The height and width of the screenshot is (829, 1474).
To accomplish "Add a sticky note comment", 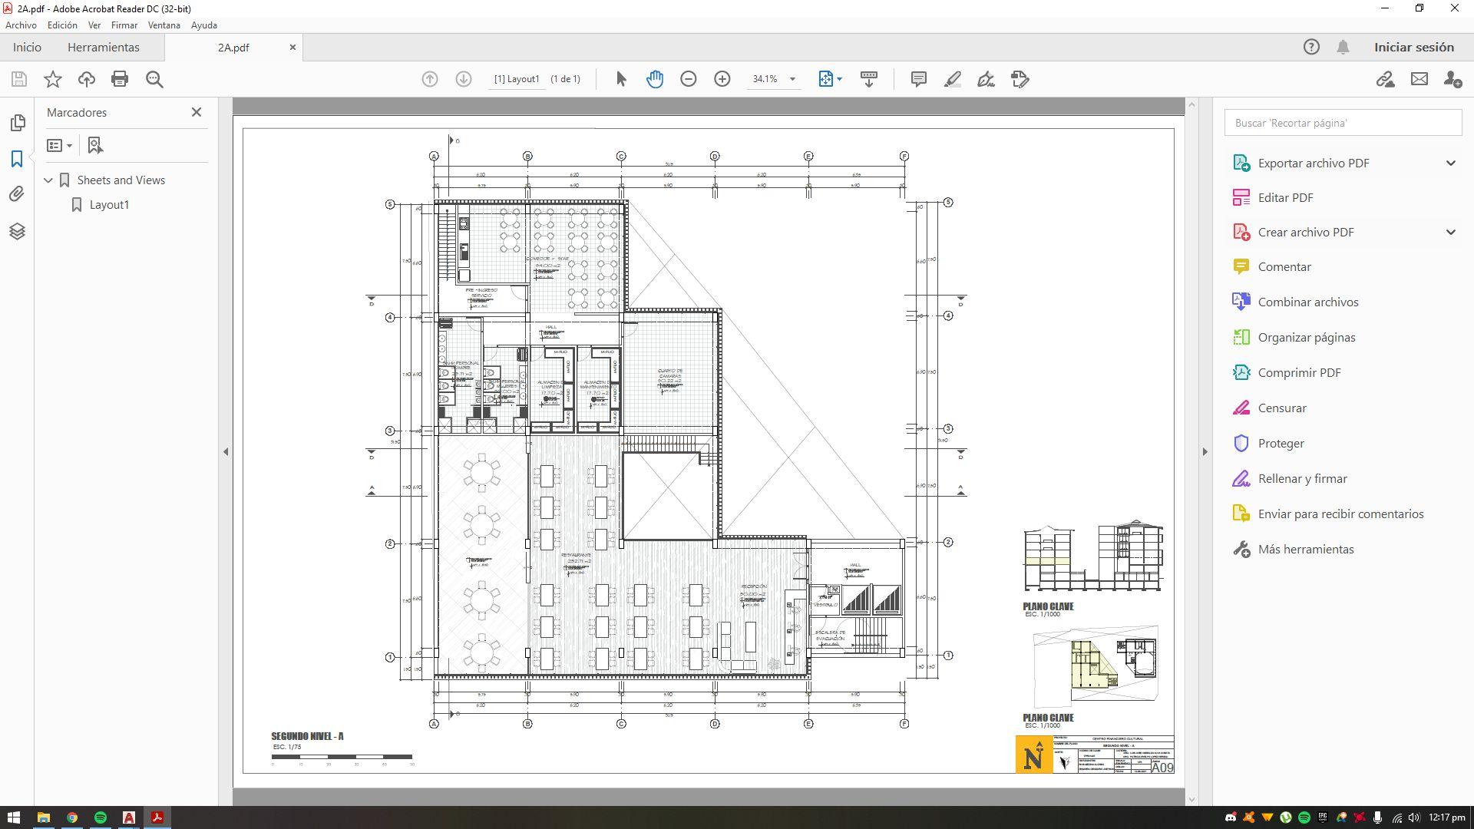I will [x=918, y=79].
